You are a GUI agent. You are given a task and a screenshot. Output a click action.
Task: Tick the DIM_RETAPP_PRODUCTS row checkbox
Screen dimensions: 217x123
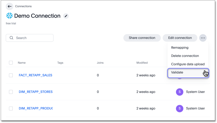[11, 108]
